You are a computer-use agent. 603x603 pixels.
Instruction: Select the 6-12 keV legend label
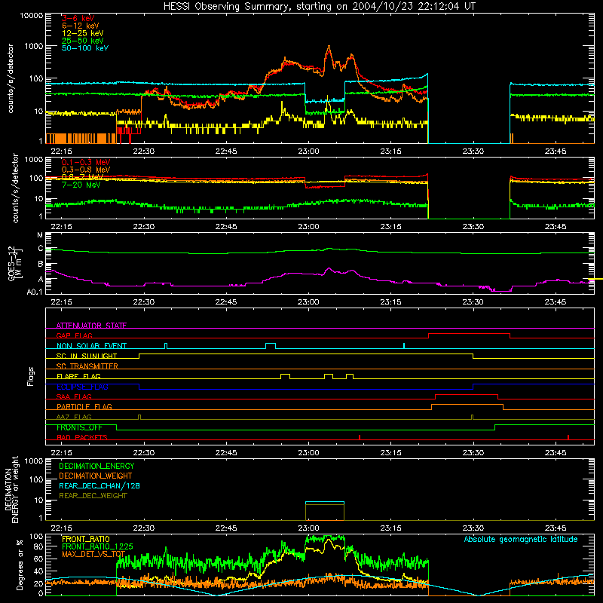[x=81, y=26]
